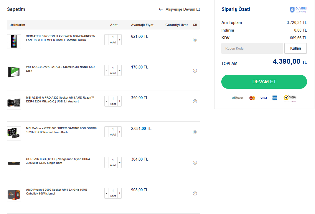Open the AMD Ryzen 5 product thumbnail
This screenshot has width=315, height=214.
point(14,195)
